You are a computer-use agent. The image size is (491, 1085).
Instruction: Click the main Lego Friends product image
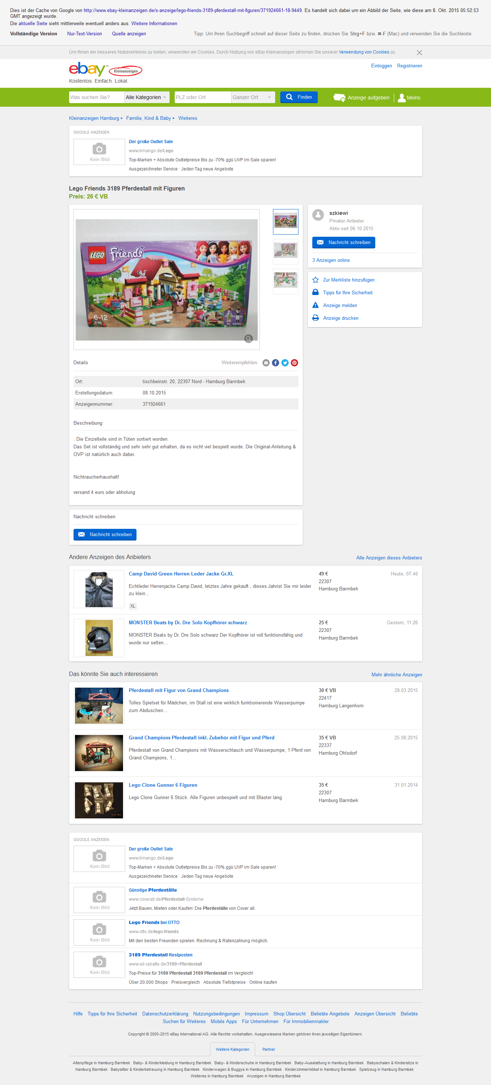point(167,280)
